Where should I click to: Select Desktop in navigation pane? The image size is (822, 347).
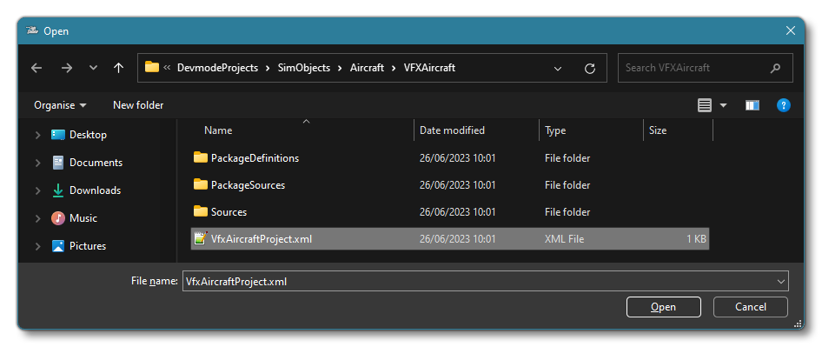[x=88, y=135]
